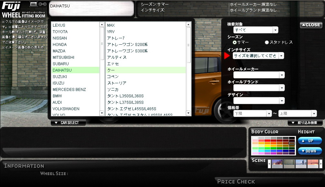Click the chain link icon in header
Viewport: 325px width, 187px height.
click(x=42, y=4)
